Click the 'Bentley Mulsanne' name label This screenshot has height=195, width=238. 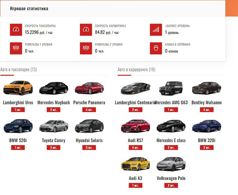(207, 103)
